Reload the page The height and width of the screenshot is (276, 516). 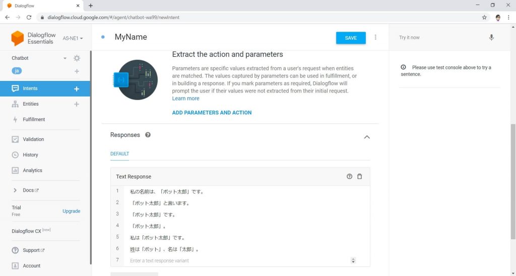point(29,18)
